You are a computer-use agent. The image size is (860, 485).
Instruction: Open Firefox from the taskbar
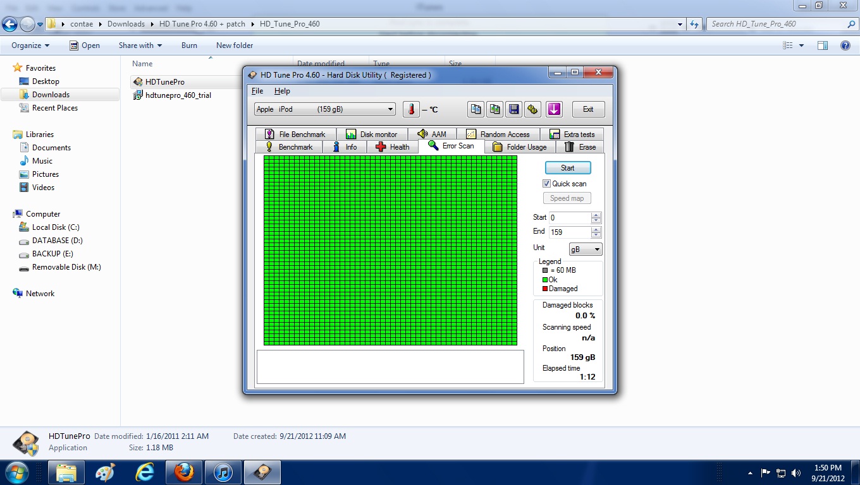tap(184, 472)
